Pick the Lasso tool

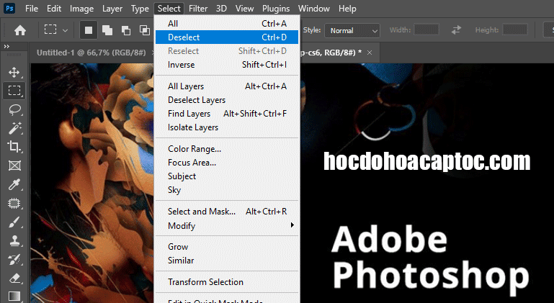click(13, 109)
